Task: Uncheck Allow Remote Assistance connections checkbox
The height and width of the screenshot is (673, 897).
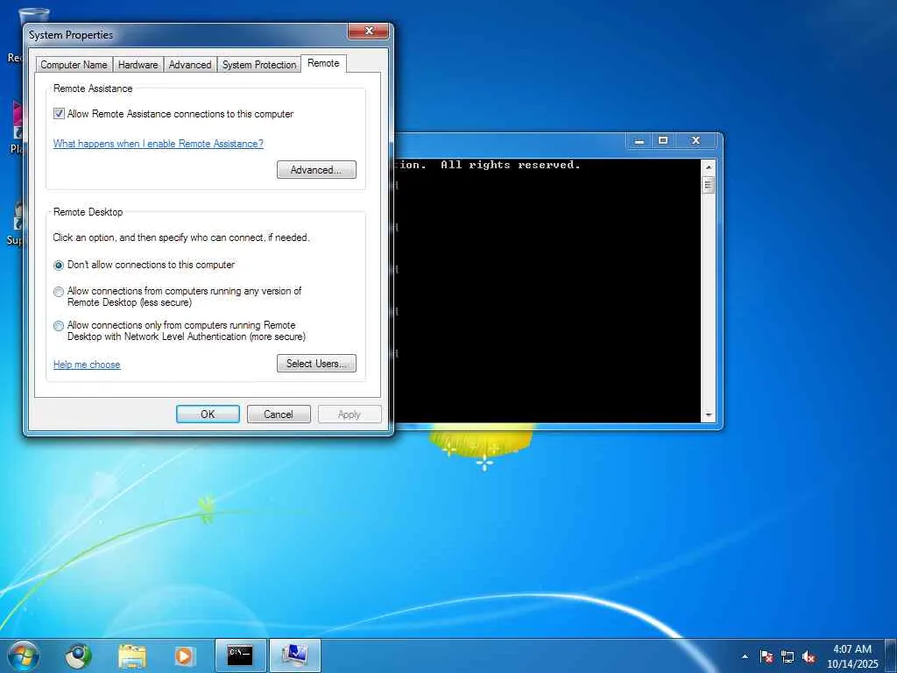Action: [x=59, y=113]
